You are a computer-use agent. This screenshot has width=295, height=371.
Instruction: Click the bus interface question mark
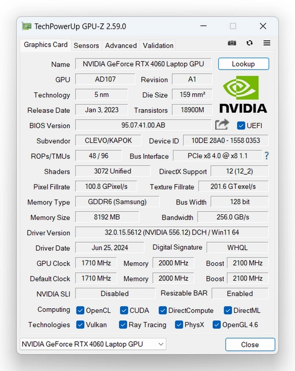click(x=266, y=156)
